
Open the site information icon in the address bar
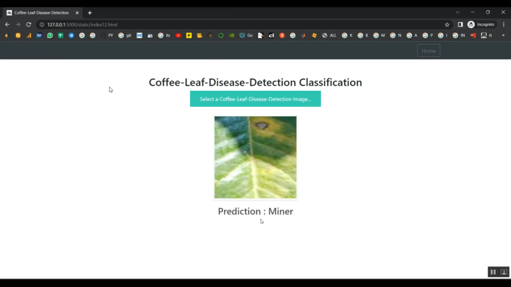coord(42,24)
